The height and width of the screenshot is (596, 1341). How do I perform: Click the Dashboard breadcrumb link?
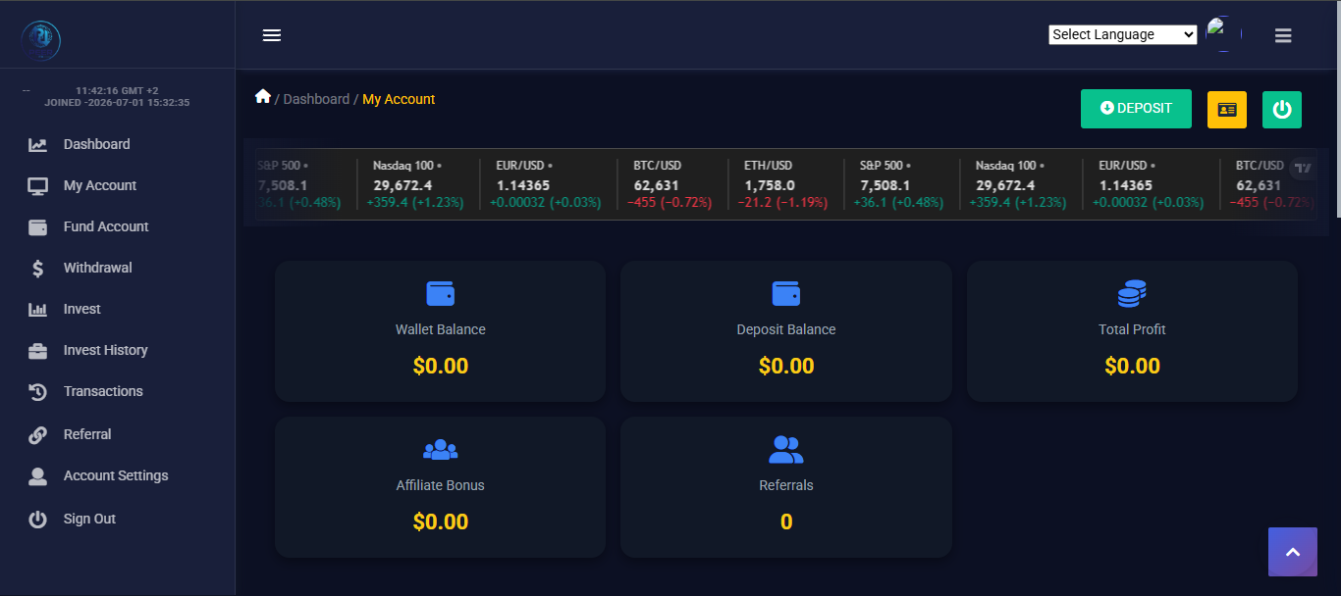click(316, 99)
